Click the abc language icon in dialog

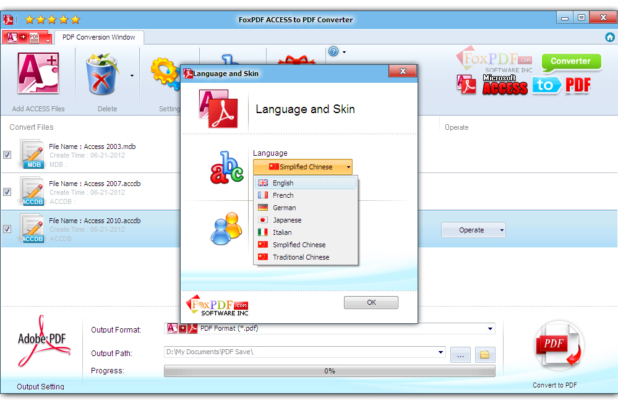[226, 168]
